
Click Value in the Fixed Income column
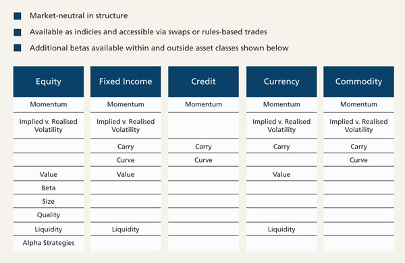[126, 174]
